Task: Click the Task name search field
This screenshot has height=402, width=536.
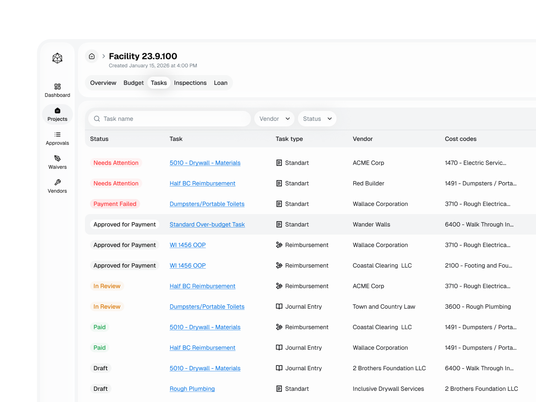Action: [170, 119]
